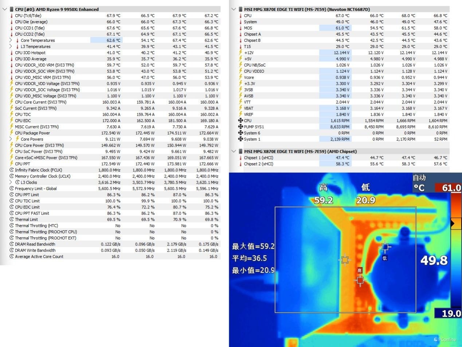Click the CPU chip icon beside AMD Ryzen 9 9950X
Viewport: 462px width, 347px height.
click(11, 9)
